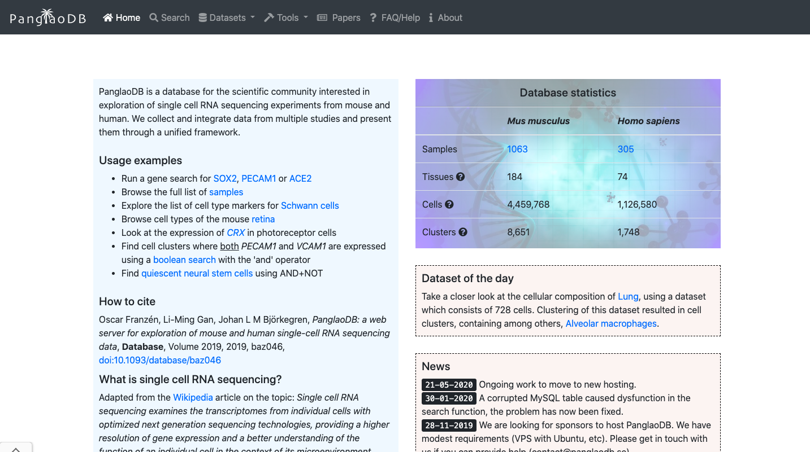Click the Search magnifying glass icon

click(154, 17)
